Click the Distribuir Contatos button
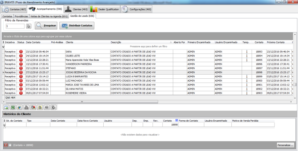Screen dimensions: 298x151 click(77, 25)
